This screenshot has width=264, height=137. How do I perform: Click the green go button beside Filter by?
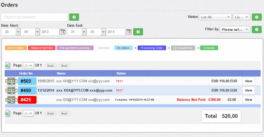(256, 29)
